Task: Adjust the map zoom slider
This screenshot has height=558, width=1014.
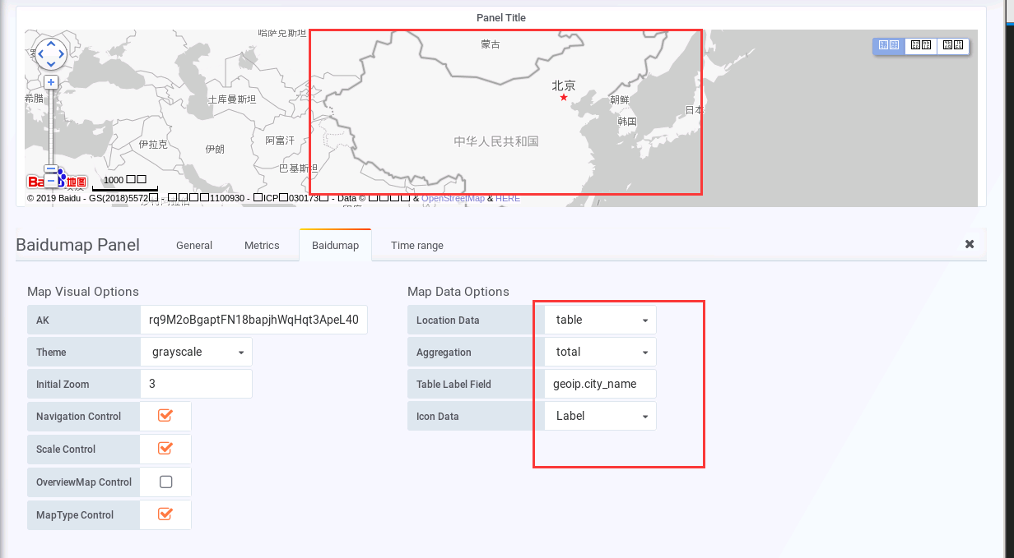Action: 50,169
